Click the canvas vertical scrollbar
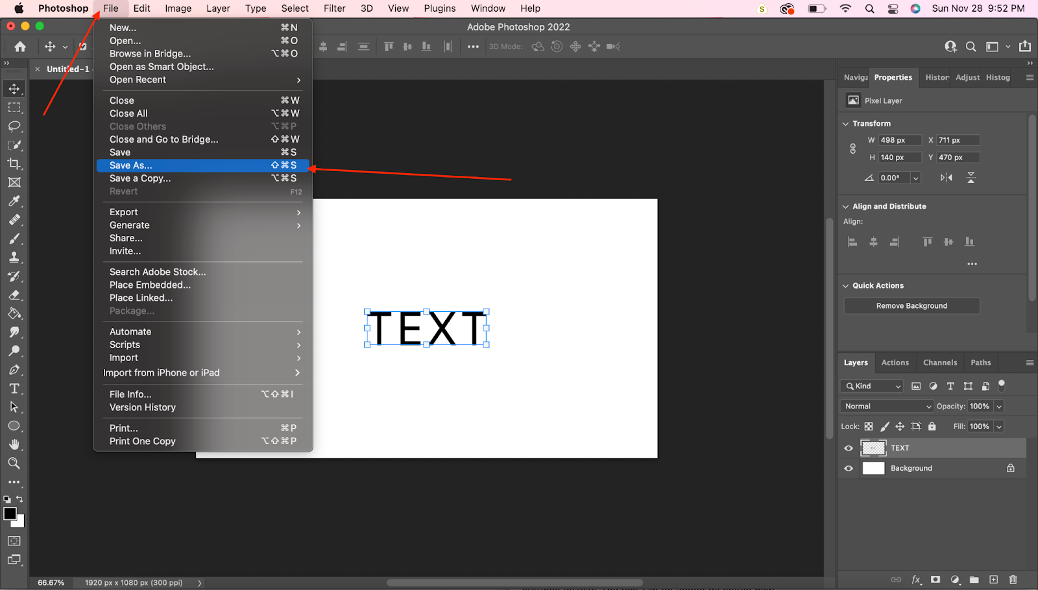This screenshot has width=1038, height=590. tap(829, 328)
